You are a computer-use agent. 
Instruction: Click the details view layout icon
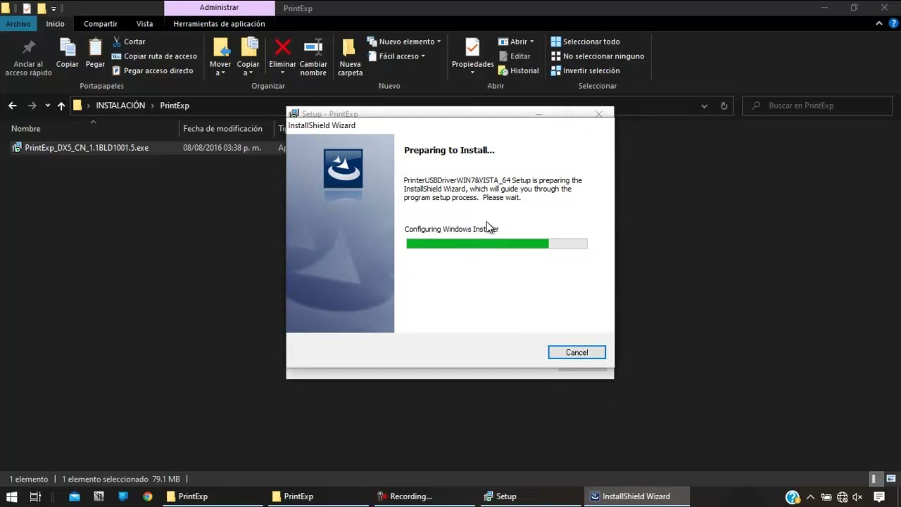click(875, 479)
